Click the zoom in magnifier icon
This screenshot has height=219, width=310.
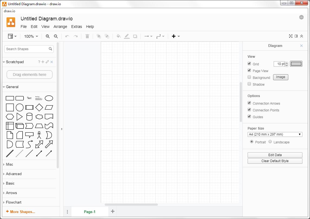(x=48, y=36)
